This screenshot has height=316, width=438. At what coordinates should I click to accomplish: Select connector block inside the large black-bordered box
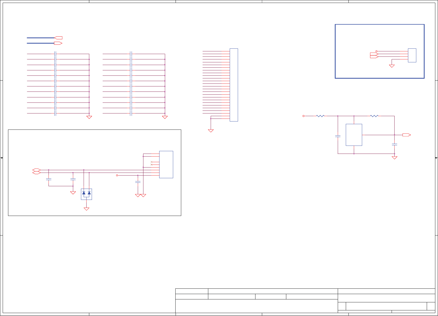pyautogui.click(x=166, y=165)
